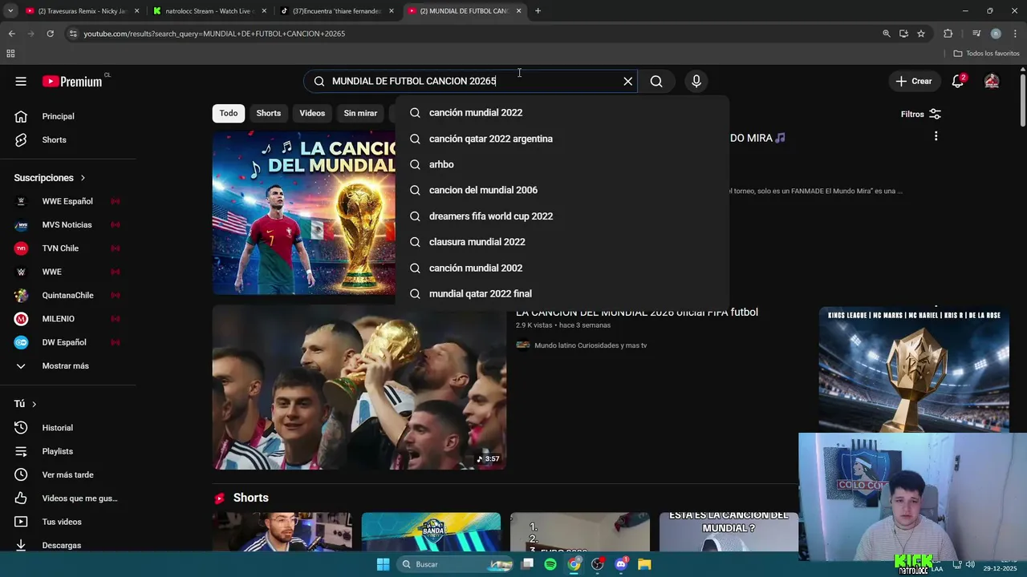Viewport: 1027px width, 577px height.
Task: Close the MUNDIAL DE FUTBOL browser tab
Action: pyautogui.click(x=518, y=11)
